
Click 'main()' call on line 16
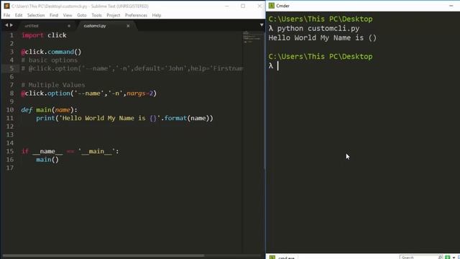point(47,160)
